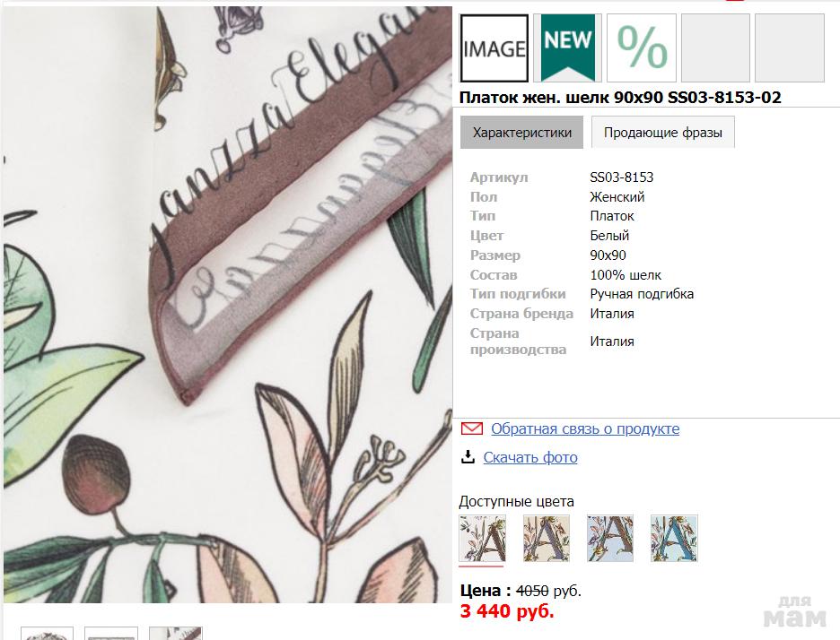Choose the blue letter A color swatch
The image size is (840, 640).
point(674,539)
